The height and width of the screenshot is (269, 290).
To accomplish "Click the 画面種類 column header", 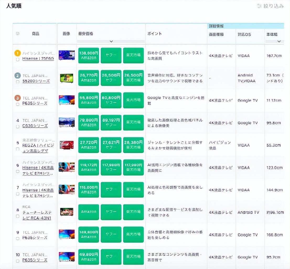I will (216, 34).
